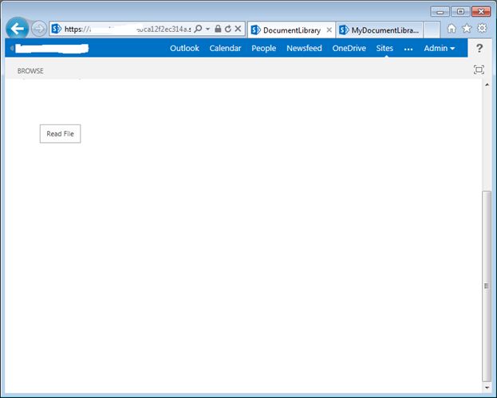Screen dimensions: 497x398
Task: Switch to the MyDocumentLibra... tab
Action: click(380, 30)
